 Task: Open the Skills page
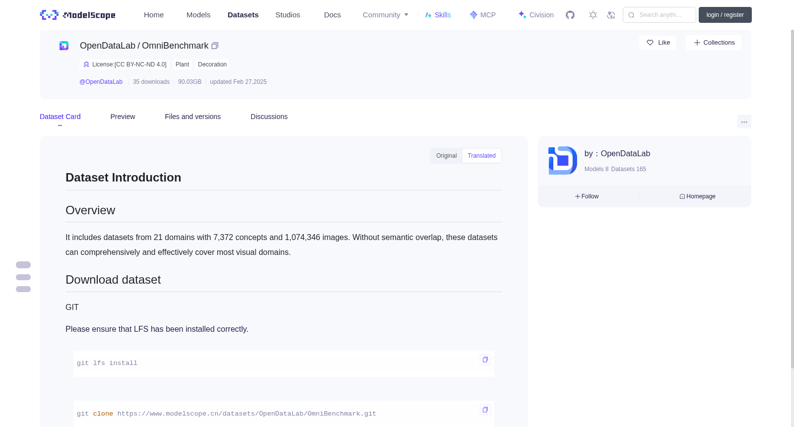438,15
